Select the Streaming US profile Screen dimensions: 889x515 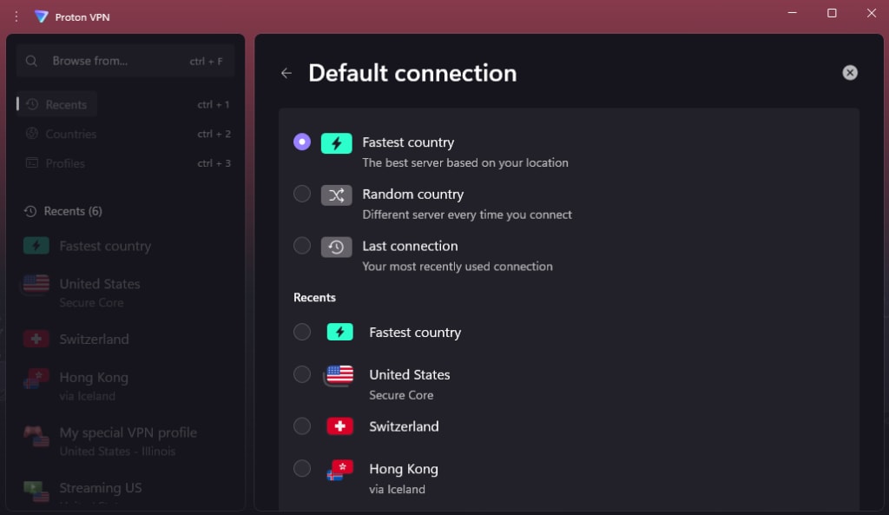tap(125, 491)
